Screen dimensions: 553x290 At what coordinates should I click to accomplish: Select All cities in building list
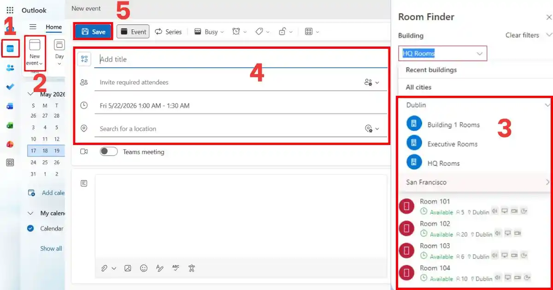click(418, 87)
